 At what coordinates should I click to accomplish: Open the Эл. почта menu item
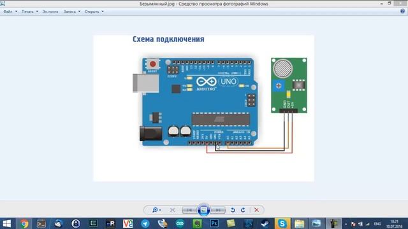coord(50,11)
